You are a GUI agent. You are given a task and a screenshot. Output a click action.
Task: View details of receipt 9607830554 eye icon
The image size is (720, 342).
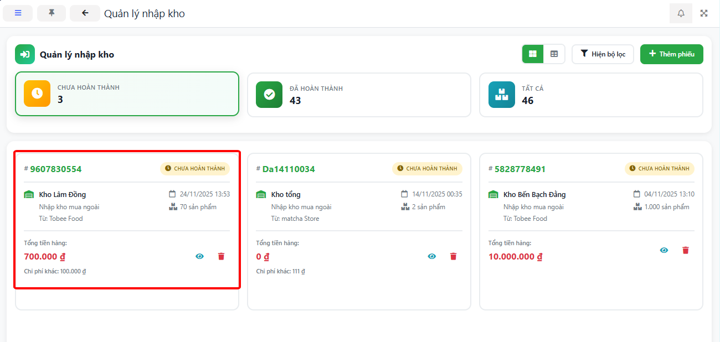199,256
